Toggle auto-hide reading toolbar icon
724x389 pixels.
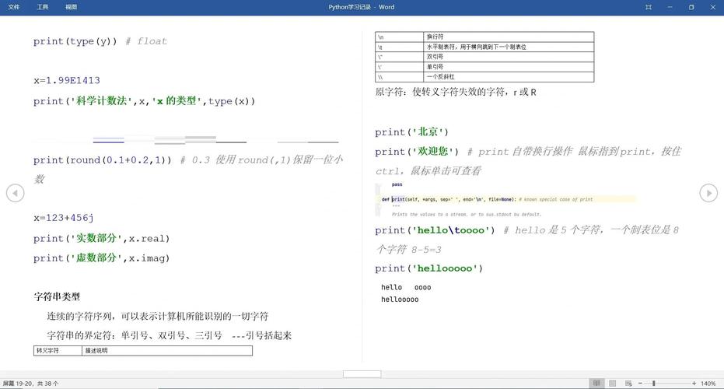click(x=649, y=7)
